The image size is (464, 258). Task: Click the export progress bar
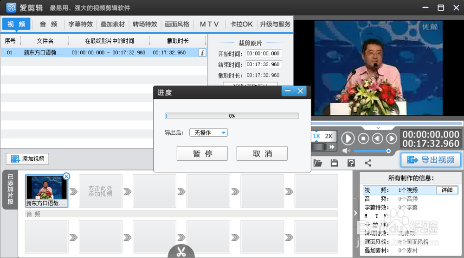coord(232,116)
